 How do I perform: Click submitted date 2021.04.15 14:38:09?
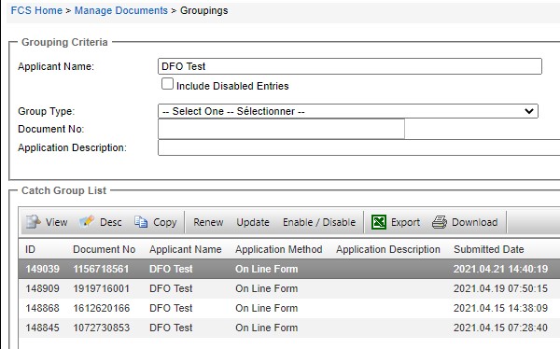pos(500,308)
